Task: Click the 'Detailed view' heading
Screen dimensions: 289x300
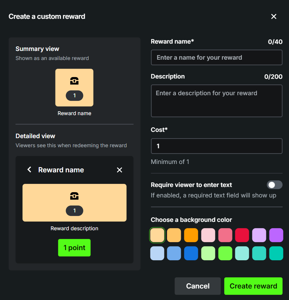Action: (x=35, y=136)
